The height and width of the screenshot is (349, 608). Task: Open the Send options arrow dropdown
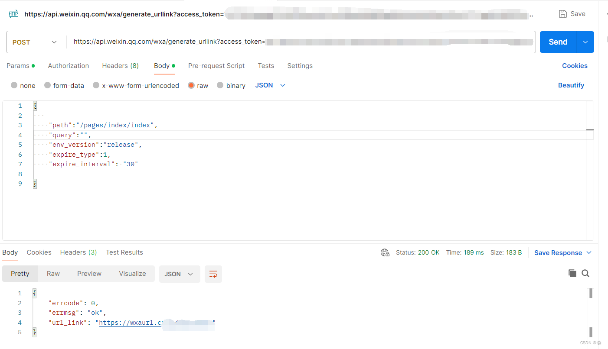[585, 42]
